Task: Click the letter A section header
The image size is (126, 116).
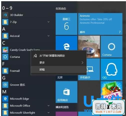Action: click(x=4, y=29)
